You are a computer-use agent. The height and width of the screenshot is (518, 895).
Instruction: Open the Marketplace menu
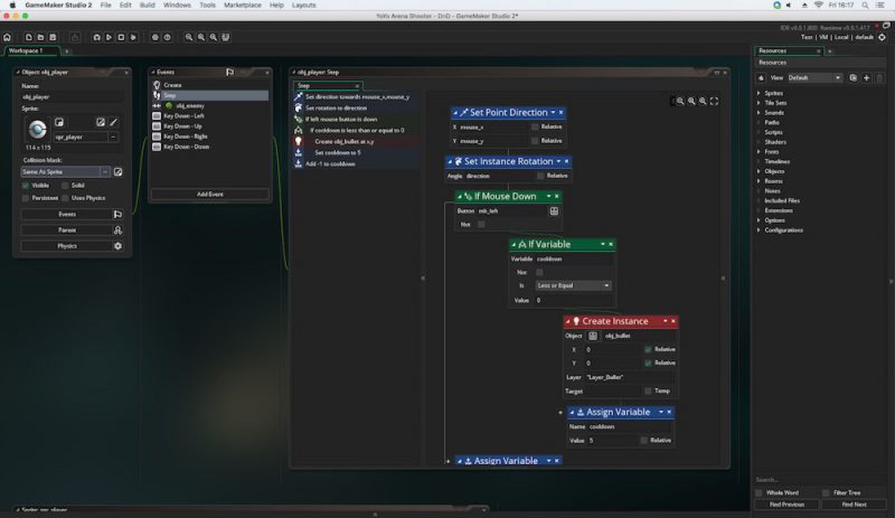click(x=242, y=5)
